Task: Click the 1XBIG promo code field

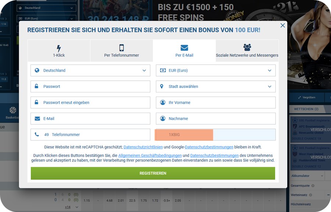Action: (x=215, y=135)
